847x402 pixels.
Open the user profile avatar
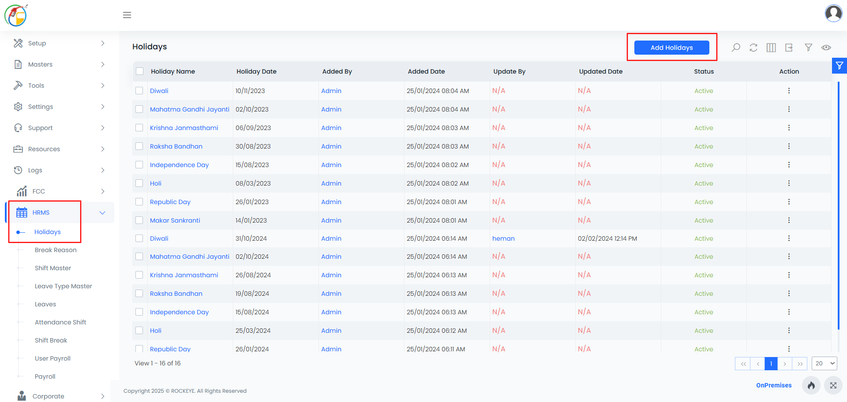(x=834, y=13)
